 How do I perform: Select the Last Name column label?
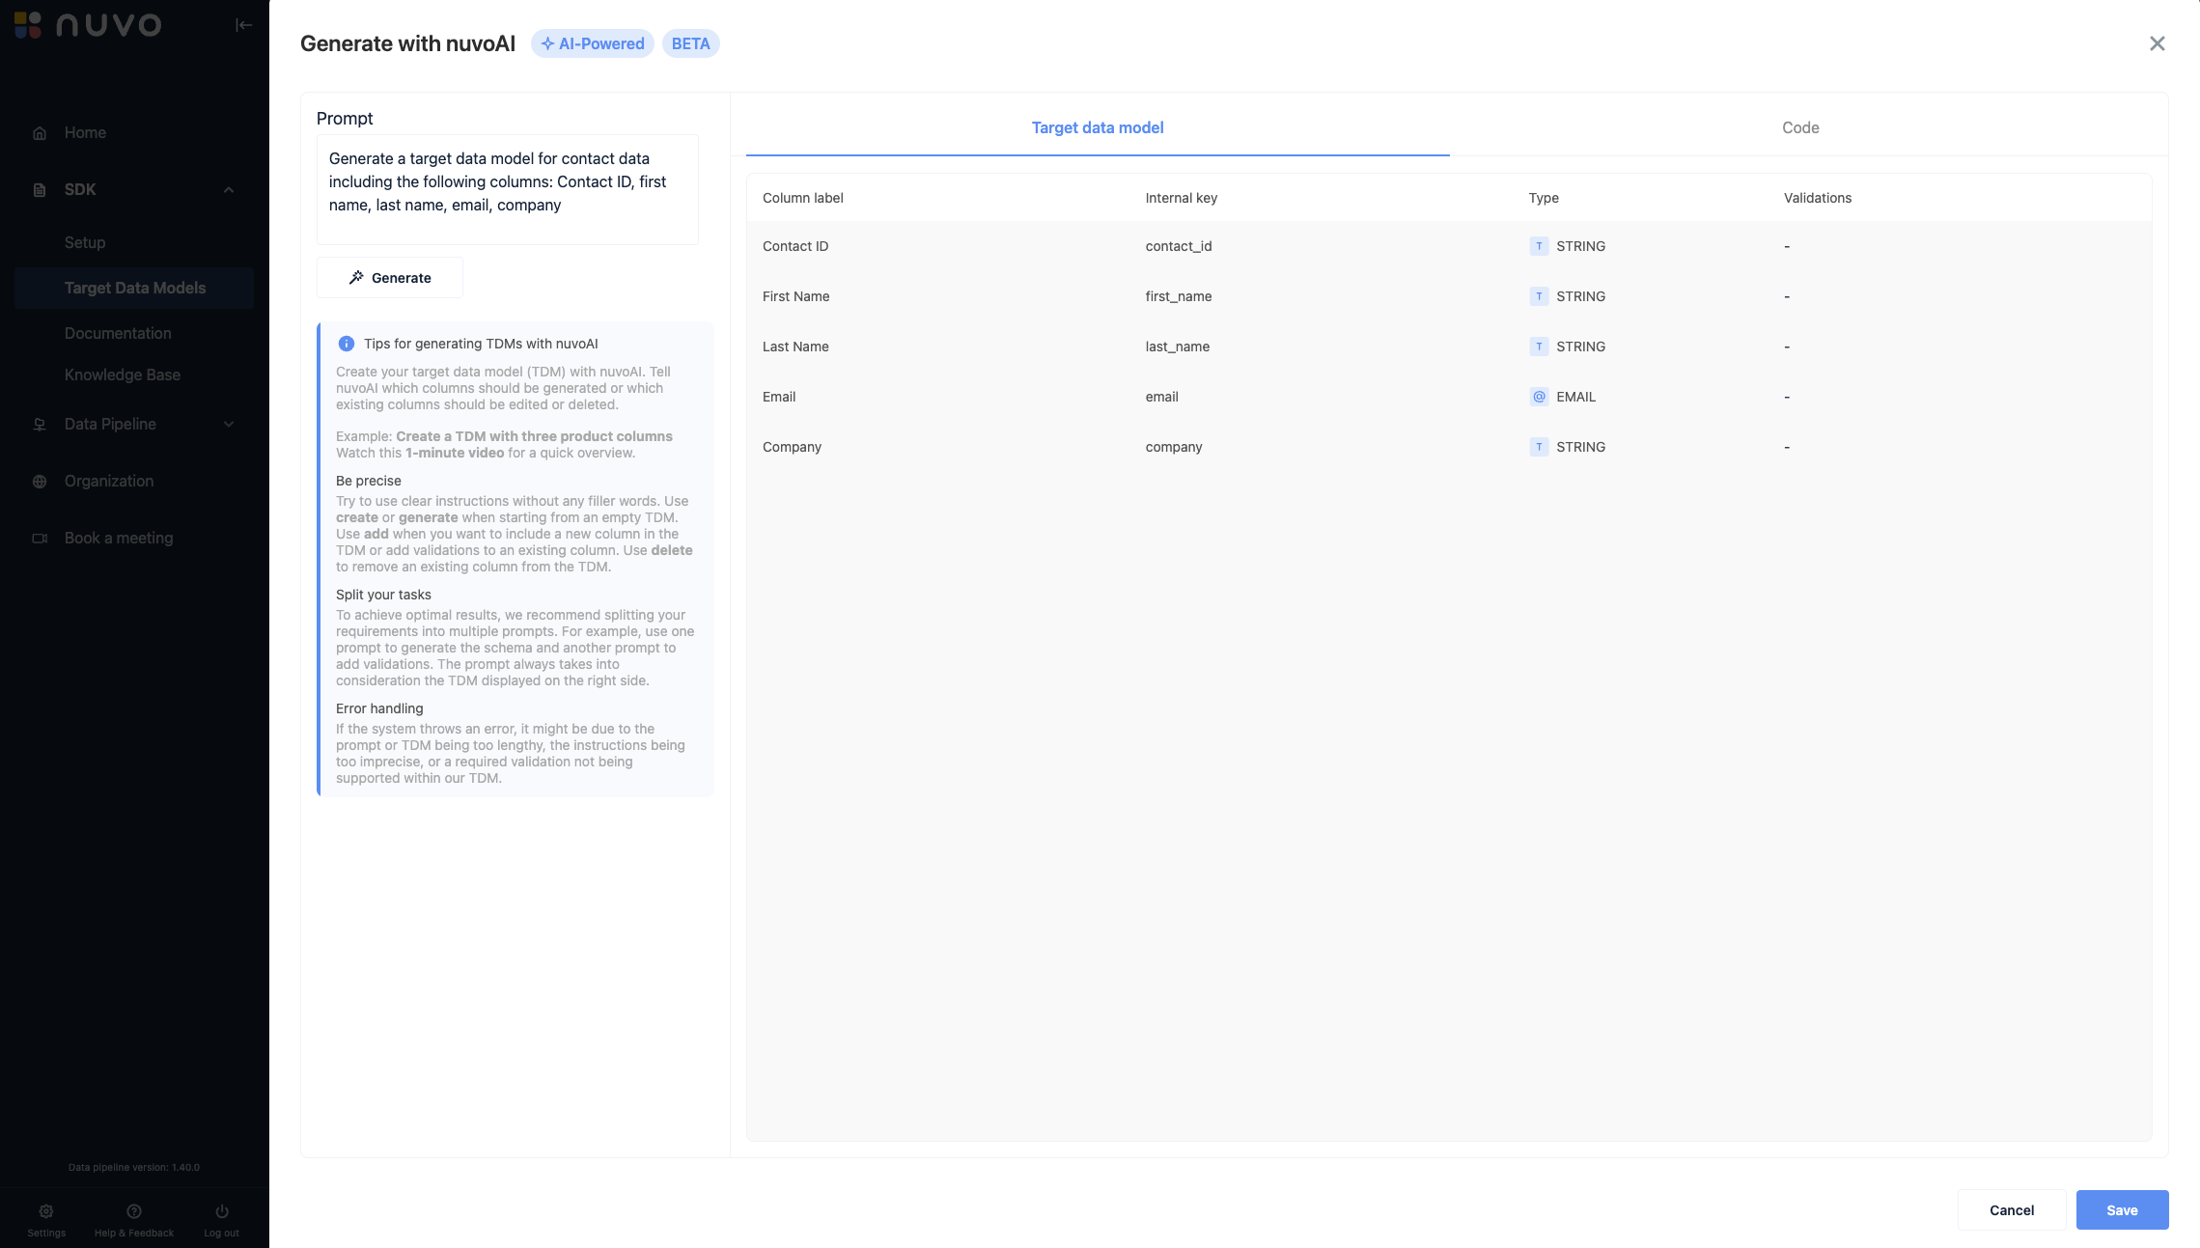[795, 347]
